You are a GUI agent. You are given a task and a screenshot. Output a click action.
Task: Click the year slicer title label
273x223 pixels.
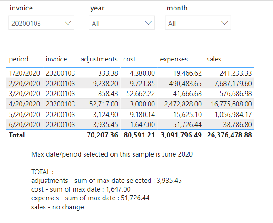(x=98, y=8)
